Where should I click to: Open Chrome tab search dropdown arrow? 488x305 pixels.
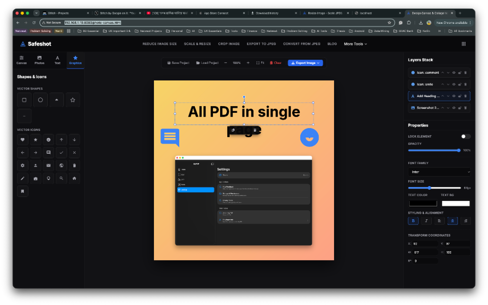pos(36,13)
